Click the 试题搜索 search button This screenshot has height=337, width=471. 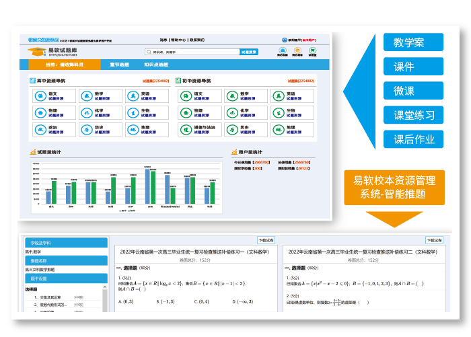[249, 52]
